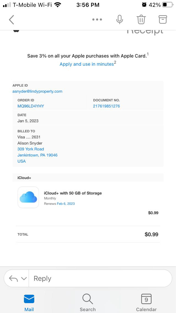Tap the Jenkintown, PA 19046 link
The width and height of the screenshot is (176, 313).
[37, 155]
